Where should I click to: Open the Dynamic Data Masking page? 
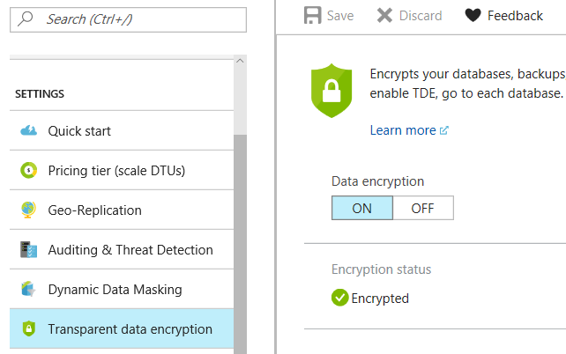[x=115, y=290]
